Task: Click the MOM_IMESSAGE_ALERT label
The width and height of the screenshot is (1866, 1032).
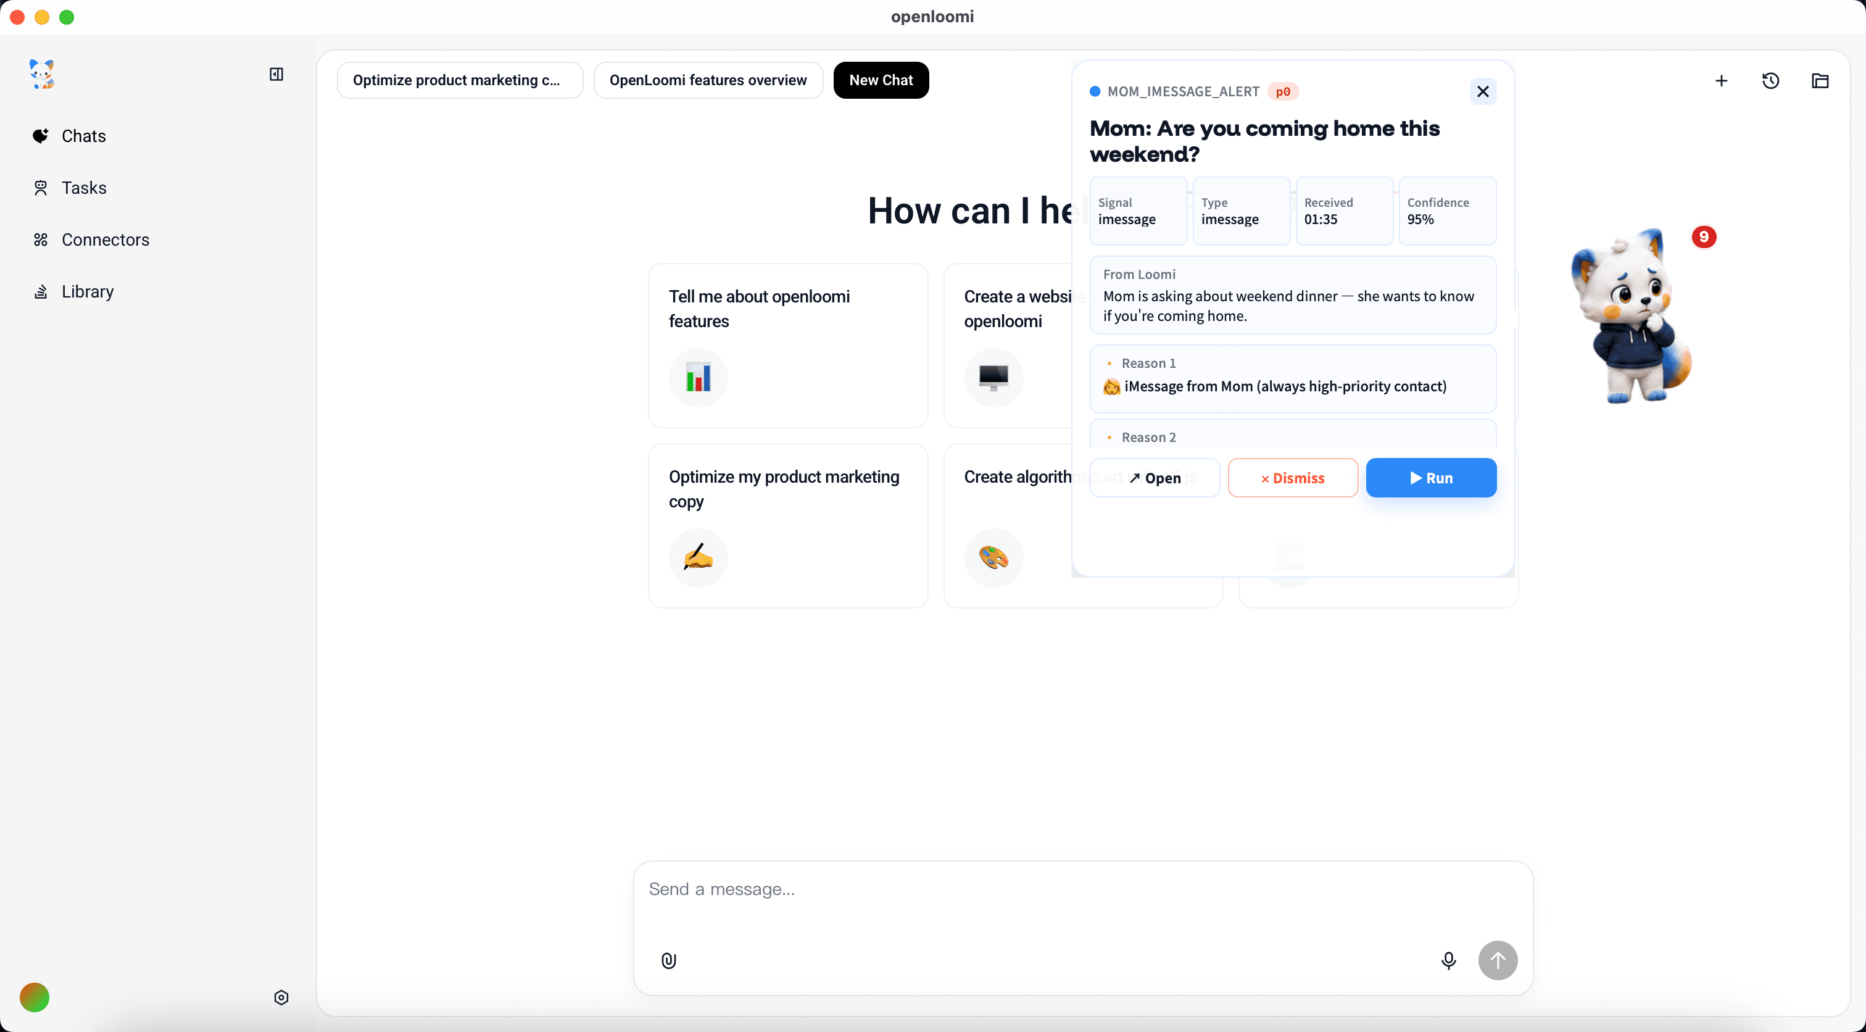Action: pos(1183,91)
